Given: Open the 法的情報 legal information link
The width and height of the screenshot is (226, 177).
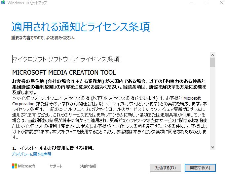Looking at the screenshot, I should coord(88,166).
